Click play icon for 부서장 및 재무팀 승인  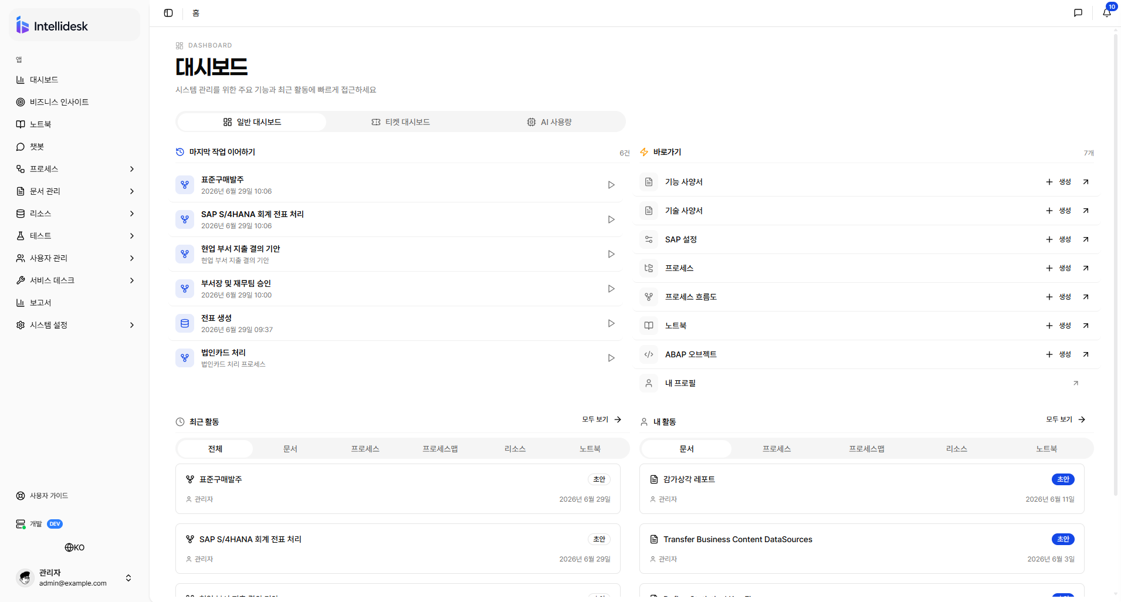pos(611,289)
